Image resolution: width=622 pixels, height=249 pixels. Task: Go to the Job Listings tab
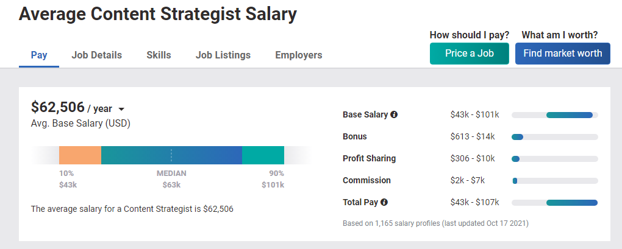pyautogui.click(x=223, y=55)
